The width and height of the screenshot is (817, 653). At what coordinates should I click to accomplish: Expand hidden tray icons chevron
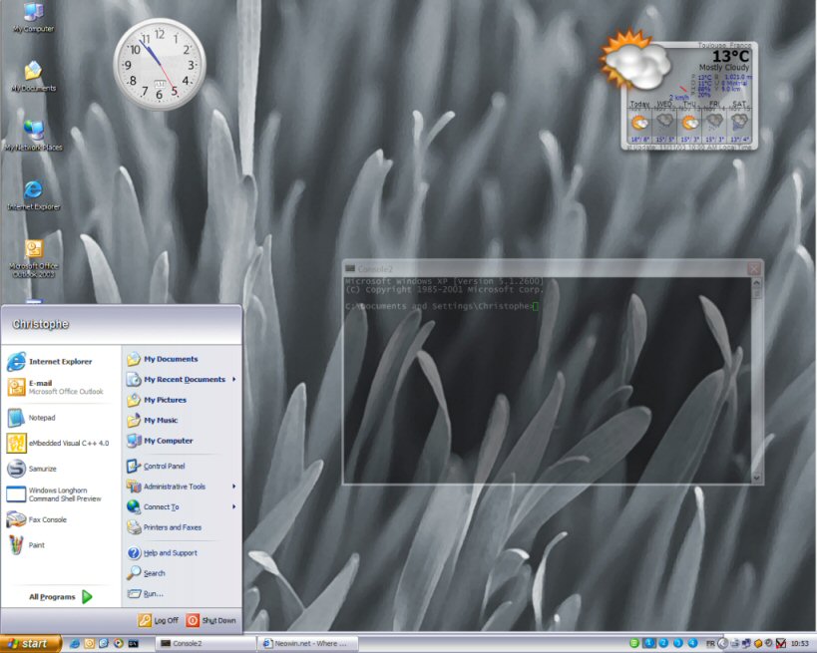tap(723, 644)
